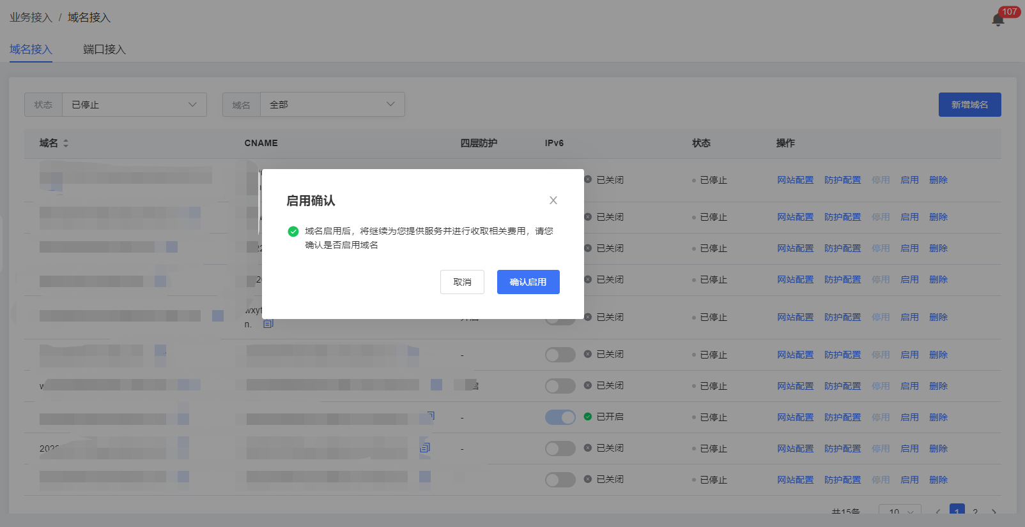
Task: Toggle IPv6 switch in the last row
Action: click(x=560, y=480)
